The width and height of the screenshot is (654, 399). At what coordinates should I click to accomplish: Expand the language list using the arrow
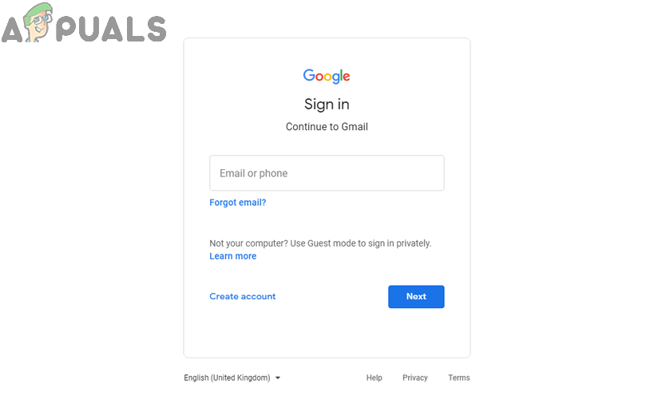pos(278,377)
